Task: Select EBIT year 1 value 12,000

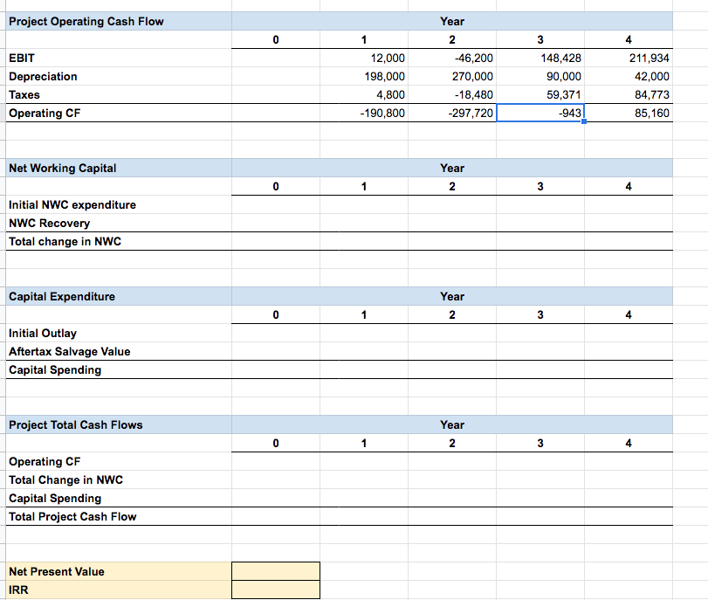Action: [388, 59]
